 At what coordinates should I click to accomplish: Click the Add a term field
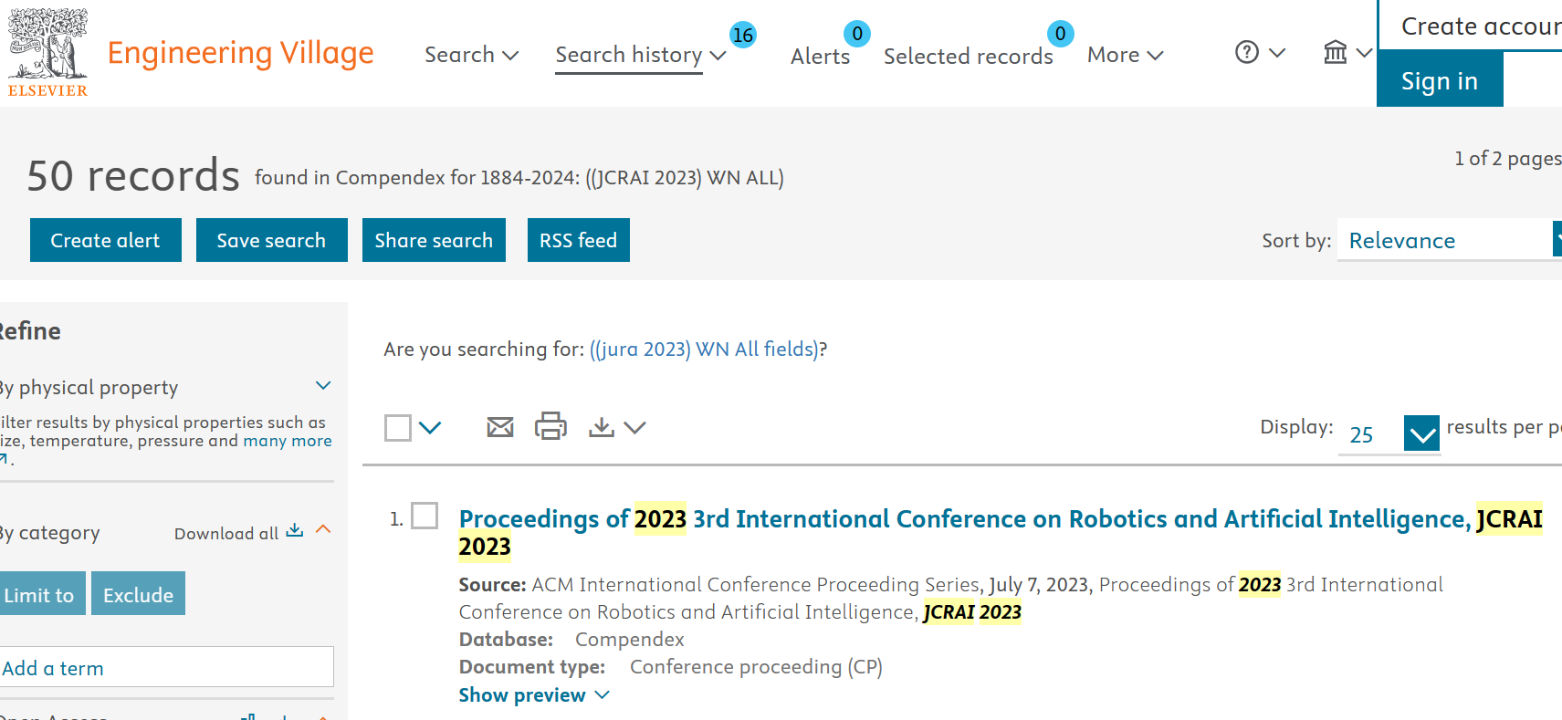pos(166,668)
